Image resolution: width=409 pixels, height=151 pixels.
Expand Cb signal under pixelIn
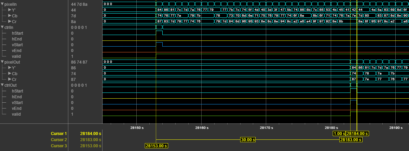(9, 16)
